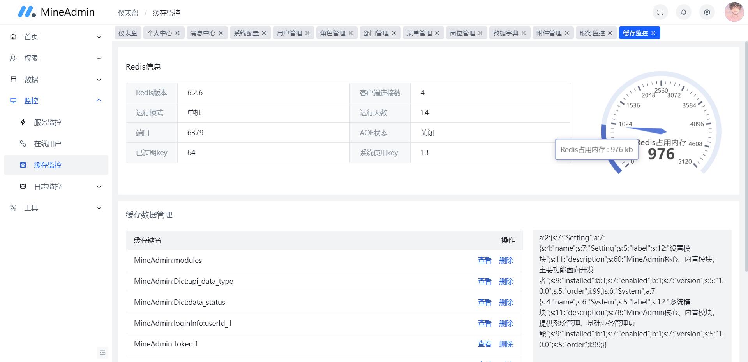Expand the 工具 menu chevron

(x=99, y=208)
